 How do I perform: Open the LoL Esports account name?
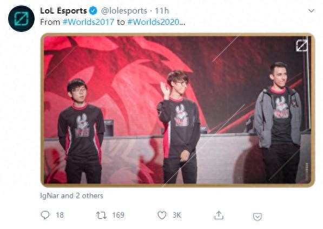[63, 11]
